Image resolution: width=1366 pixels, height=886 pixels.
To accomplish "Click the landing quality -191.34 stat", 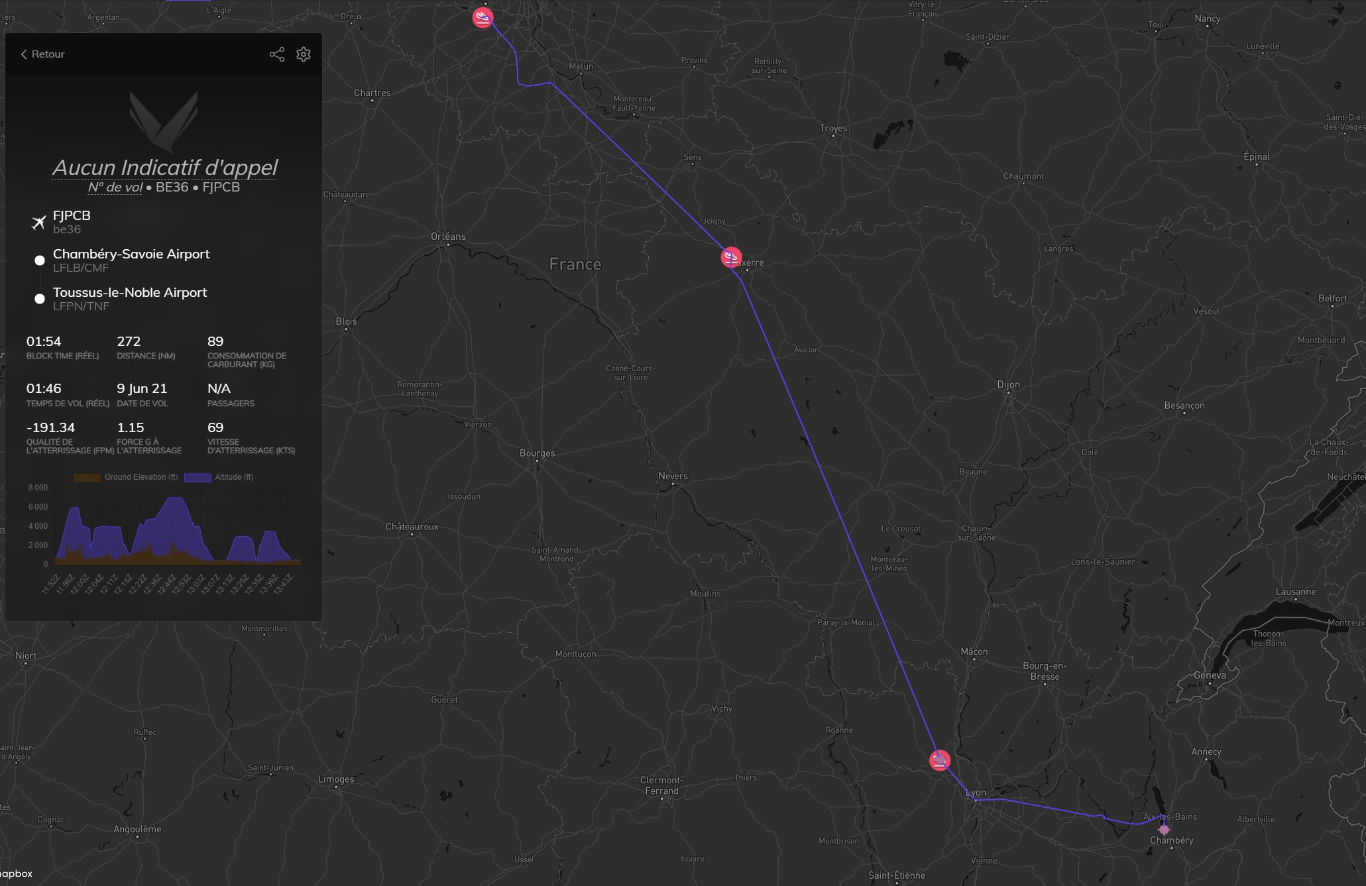I will tap(50, 427).
